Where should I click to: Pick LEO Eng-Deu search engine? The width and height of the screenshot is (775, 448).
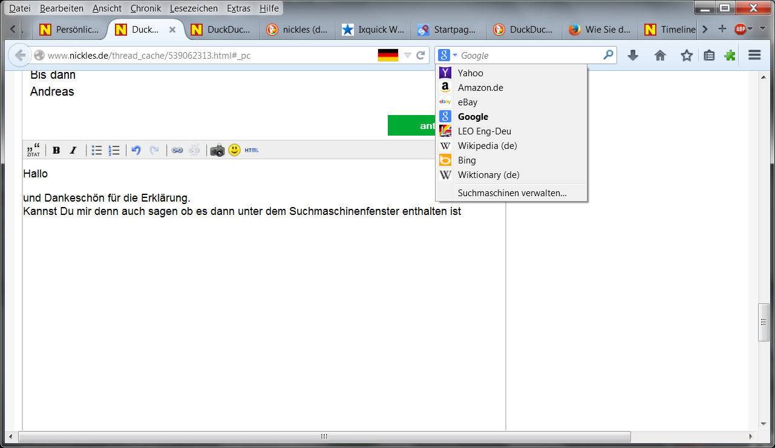pyautogui.click(x=511, y=131)
